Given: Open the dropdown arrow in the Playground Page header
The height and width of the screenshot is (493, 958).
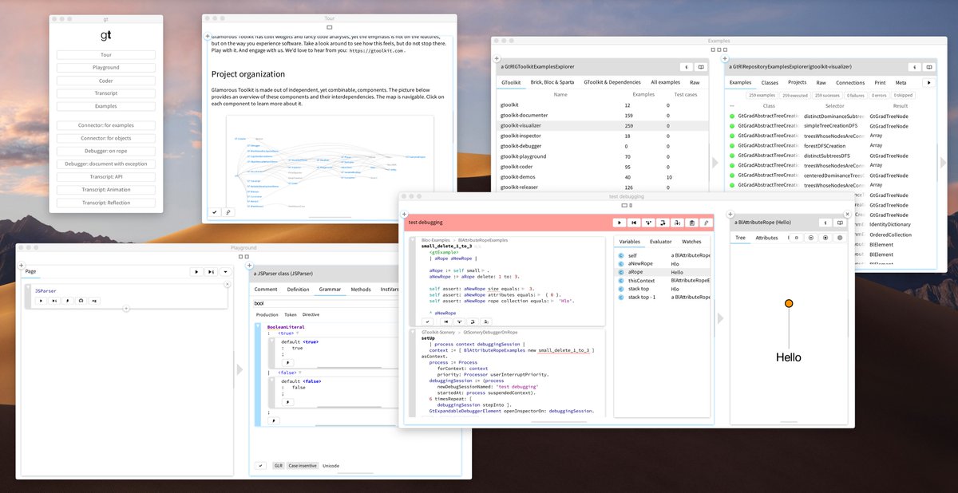Looking at the screenshot, I should (x=226, y=271).
